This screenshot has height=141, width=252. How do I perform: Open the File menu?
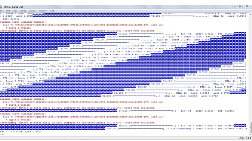pyautogui.click(x=2, y=11)
